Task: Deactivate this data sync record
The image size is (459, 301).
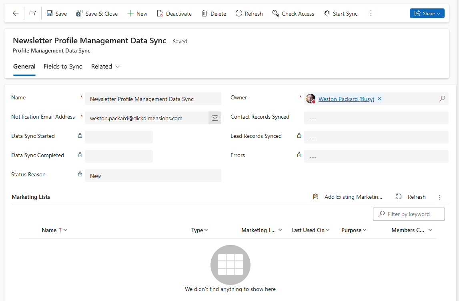Action: click(x=174, y=14)
